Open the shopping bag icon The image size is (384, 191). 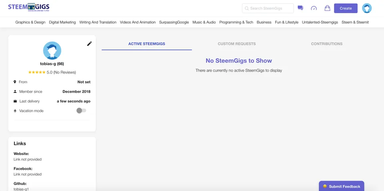(x=327, y=8)
